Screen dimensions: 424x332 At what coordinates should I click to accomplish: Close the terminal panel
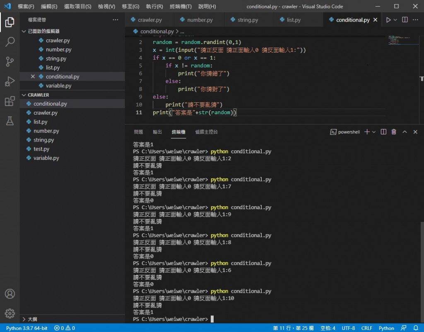[x=415, y=132]
